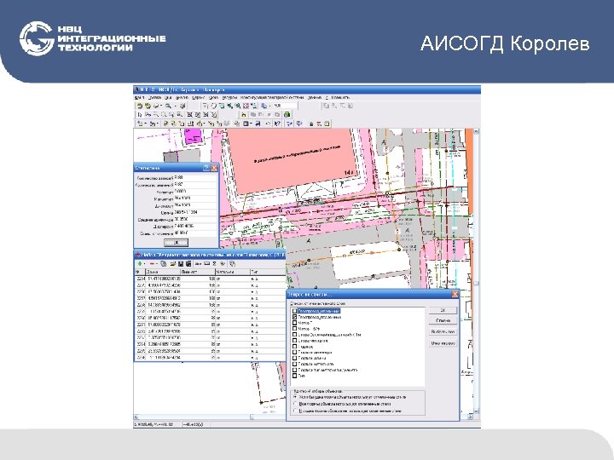The width and height of the screenshot is (614, 460).
Task: Click the sigma statistics icon in the table window toolbar
Action: coord(214,263)
